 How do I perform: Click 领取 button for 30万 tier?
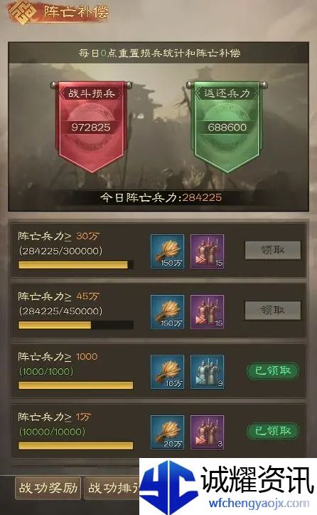(273, 250)
